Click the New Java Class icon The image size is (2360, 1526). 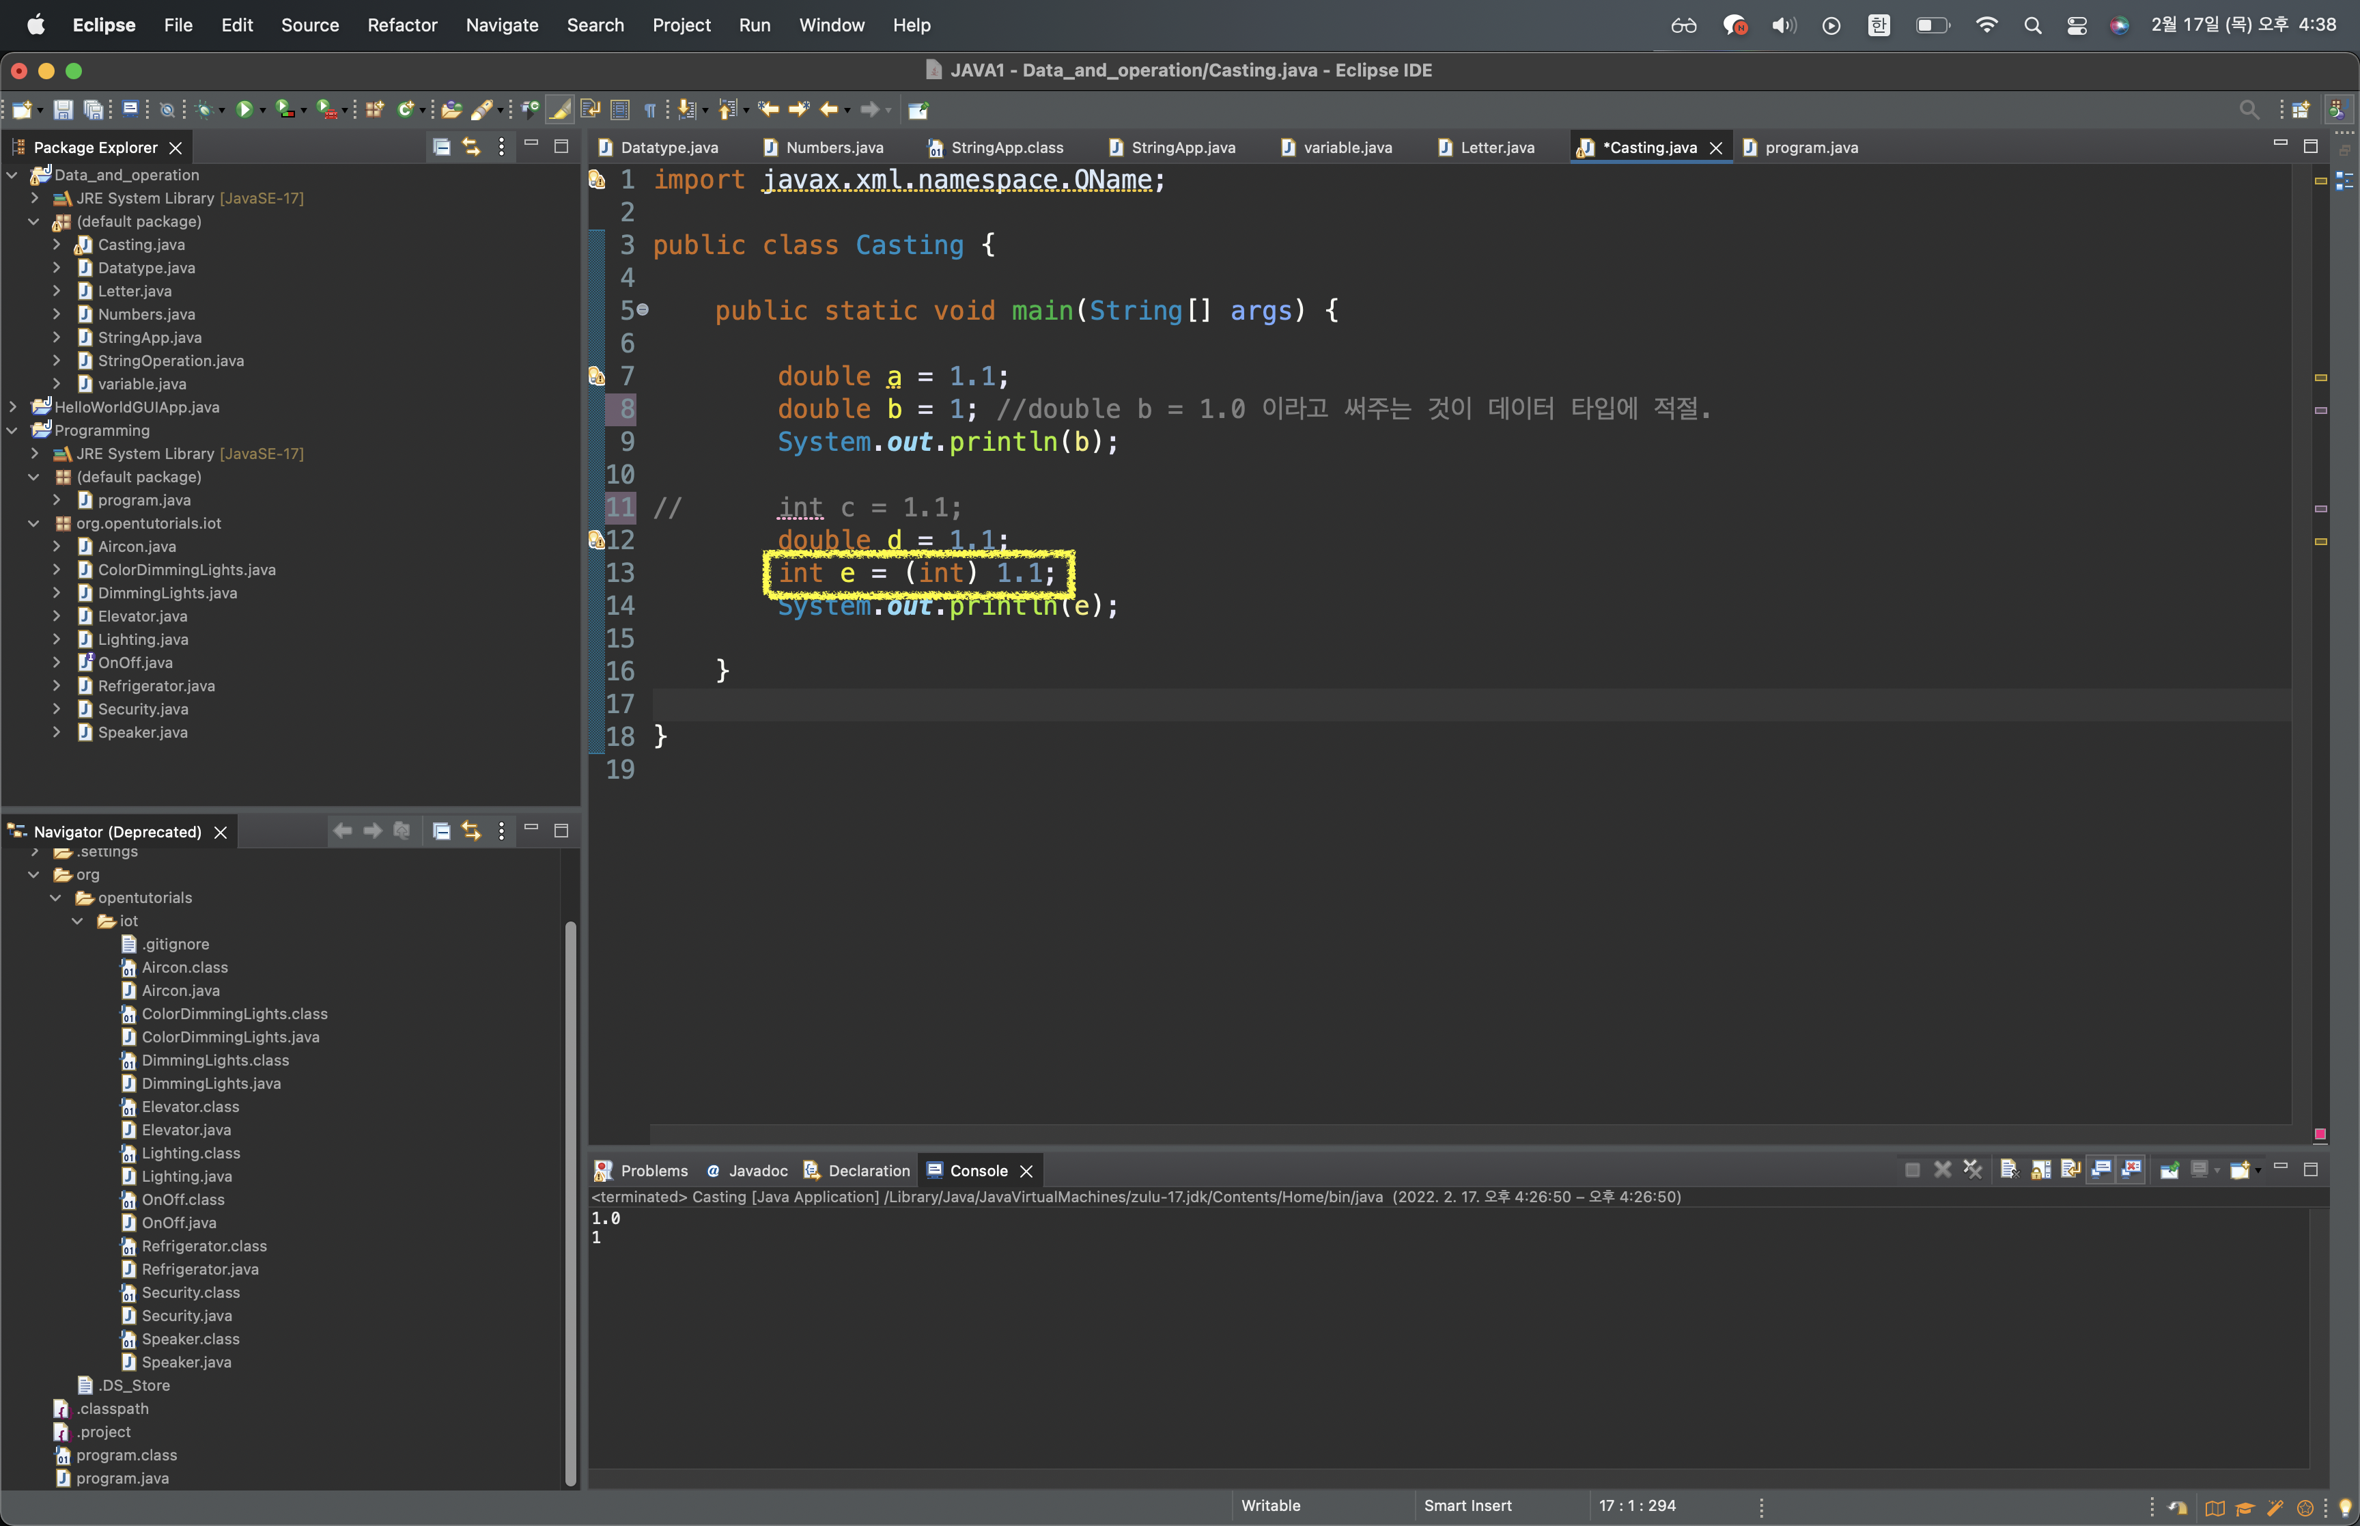[x=405, y=110]
